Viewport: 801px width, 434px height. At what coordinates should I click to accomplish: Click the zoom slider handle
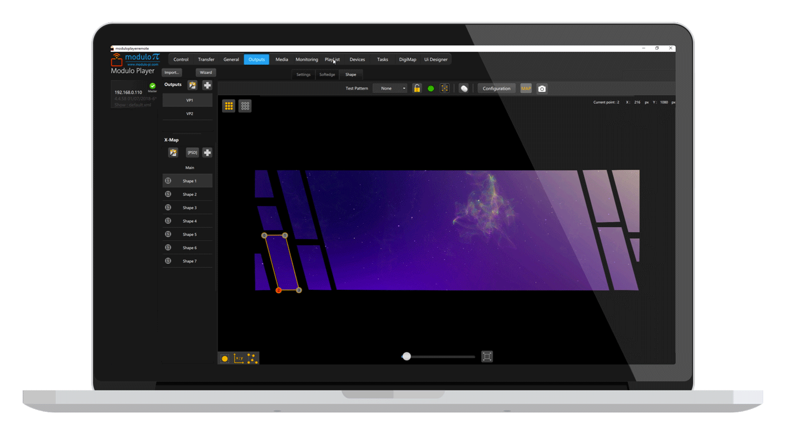(407, 357)
